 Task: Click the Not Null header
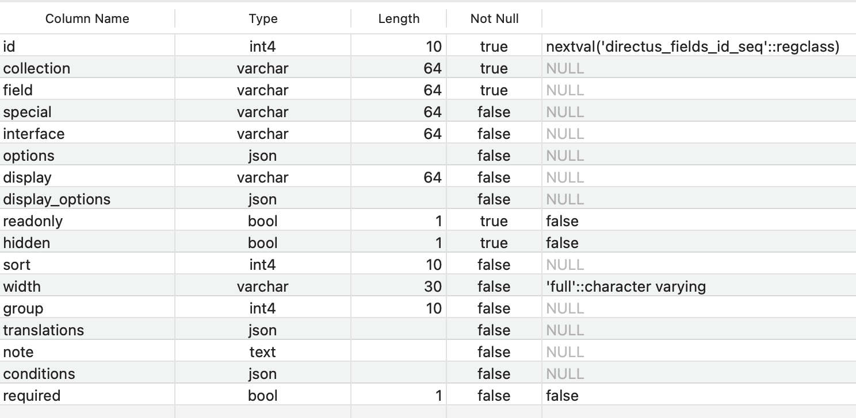click(x=494, y=18)
